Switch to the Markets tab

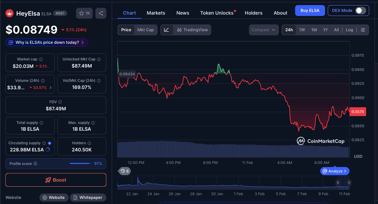[x=156, y=13]
